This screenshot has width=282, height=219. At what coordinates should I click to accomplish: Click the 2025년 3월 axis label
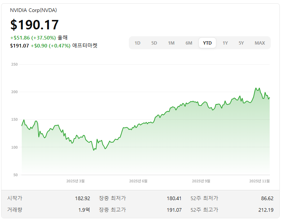tap(75, 181)
